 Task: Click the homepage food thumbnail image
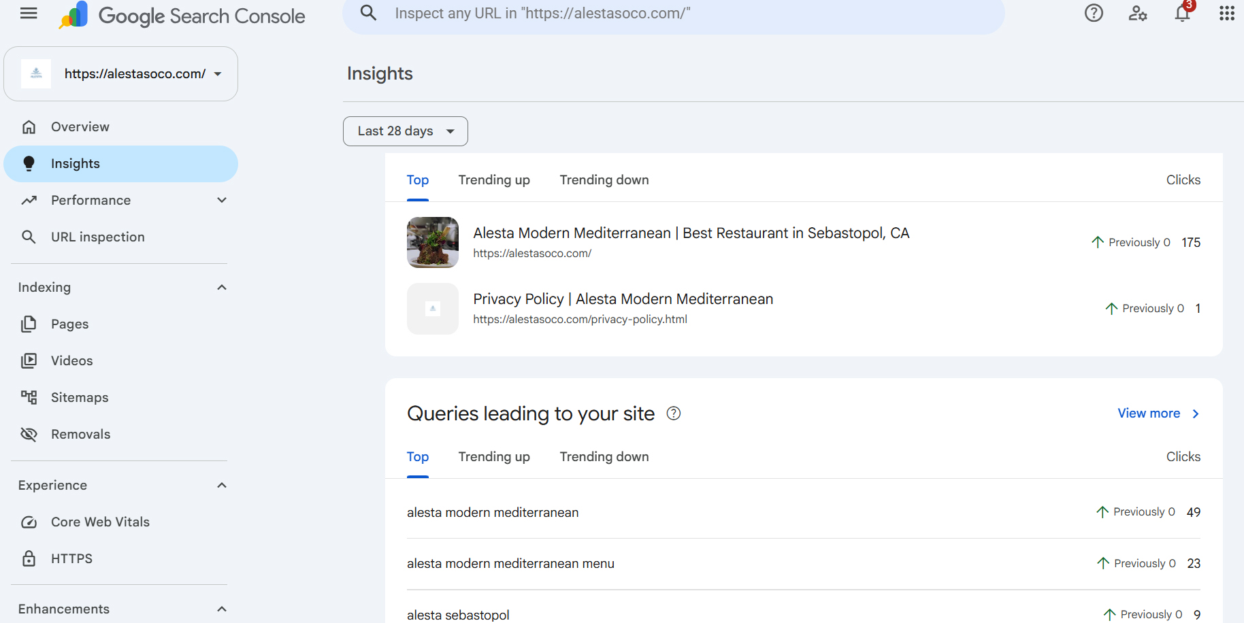433,243
